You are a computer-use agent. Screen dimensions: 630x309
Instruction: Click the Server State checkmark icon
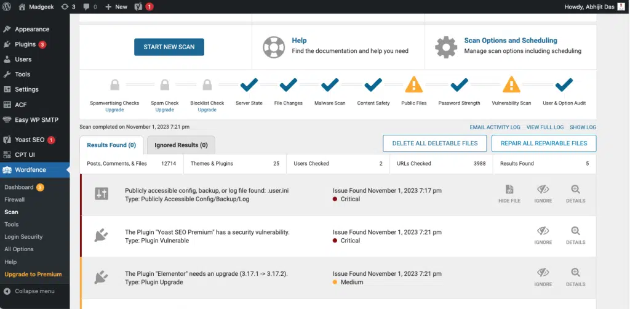click(249, 85)
